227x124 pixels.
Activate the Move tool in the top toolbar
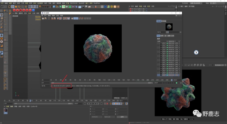pyautogui.click(x=13, y=7)
